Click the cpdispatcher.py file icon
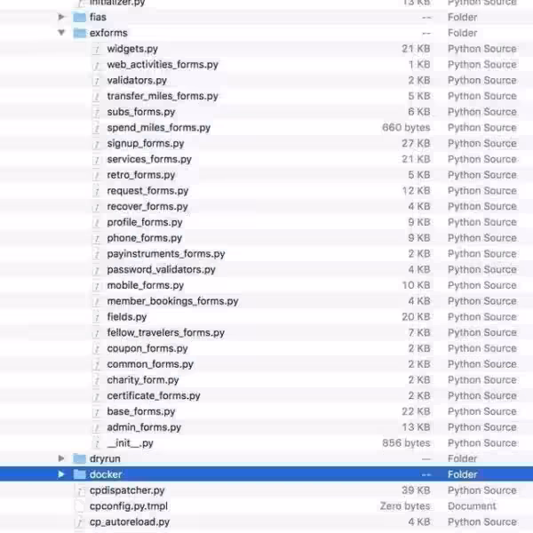The image size is (533, 533). (x=79, y=490)
